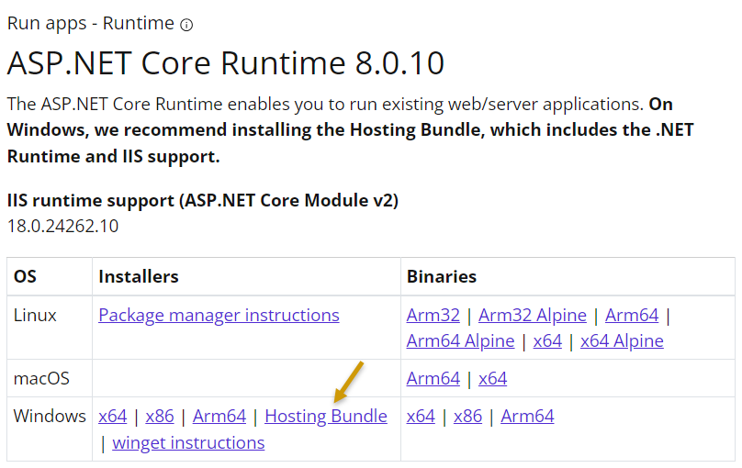
Task: Download Linux x64 Alpine binary
Action: point(622,340)
